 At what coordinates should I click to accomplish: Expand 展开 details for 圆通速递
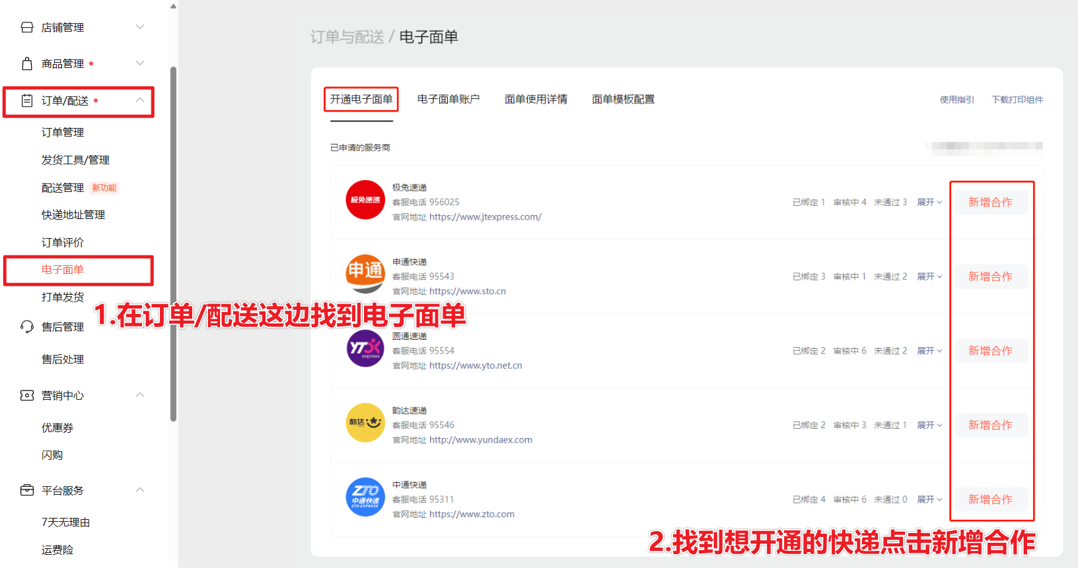pos(929,351)
